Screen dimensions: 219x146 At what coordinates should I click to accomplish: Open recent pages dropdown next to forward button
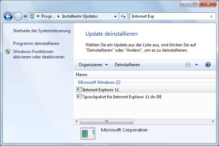click(25, 17)
